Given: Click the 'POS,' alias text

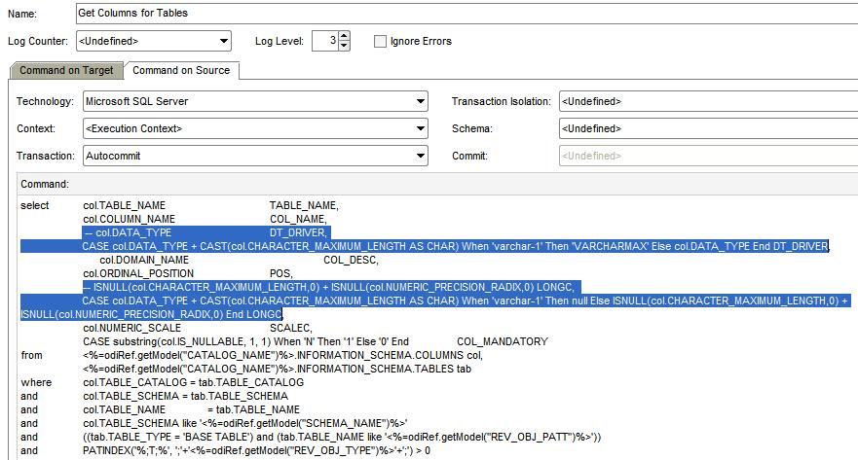Looking at the screenshot, I should coord(281,273).
